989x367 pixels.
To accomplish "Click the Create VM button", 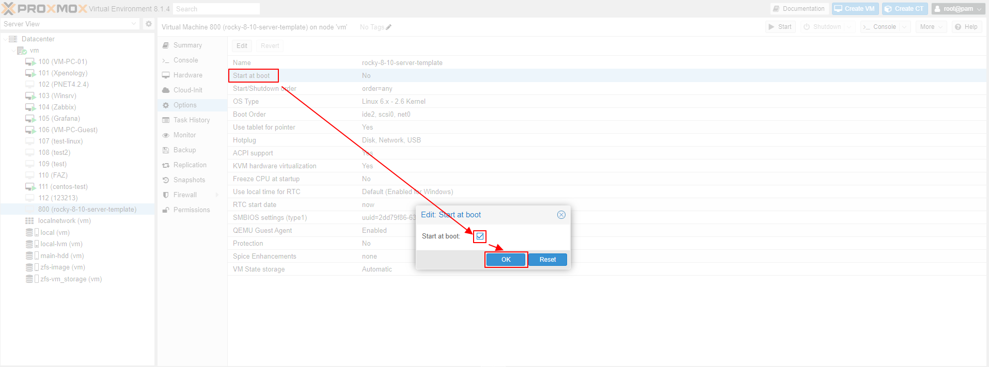I will point(855,9).
